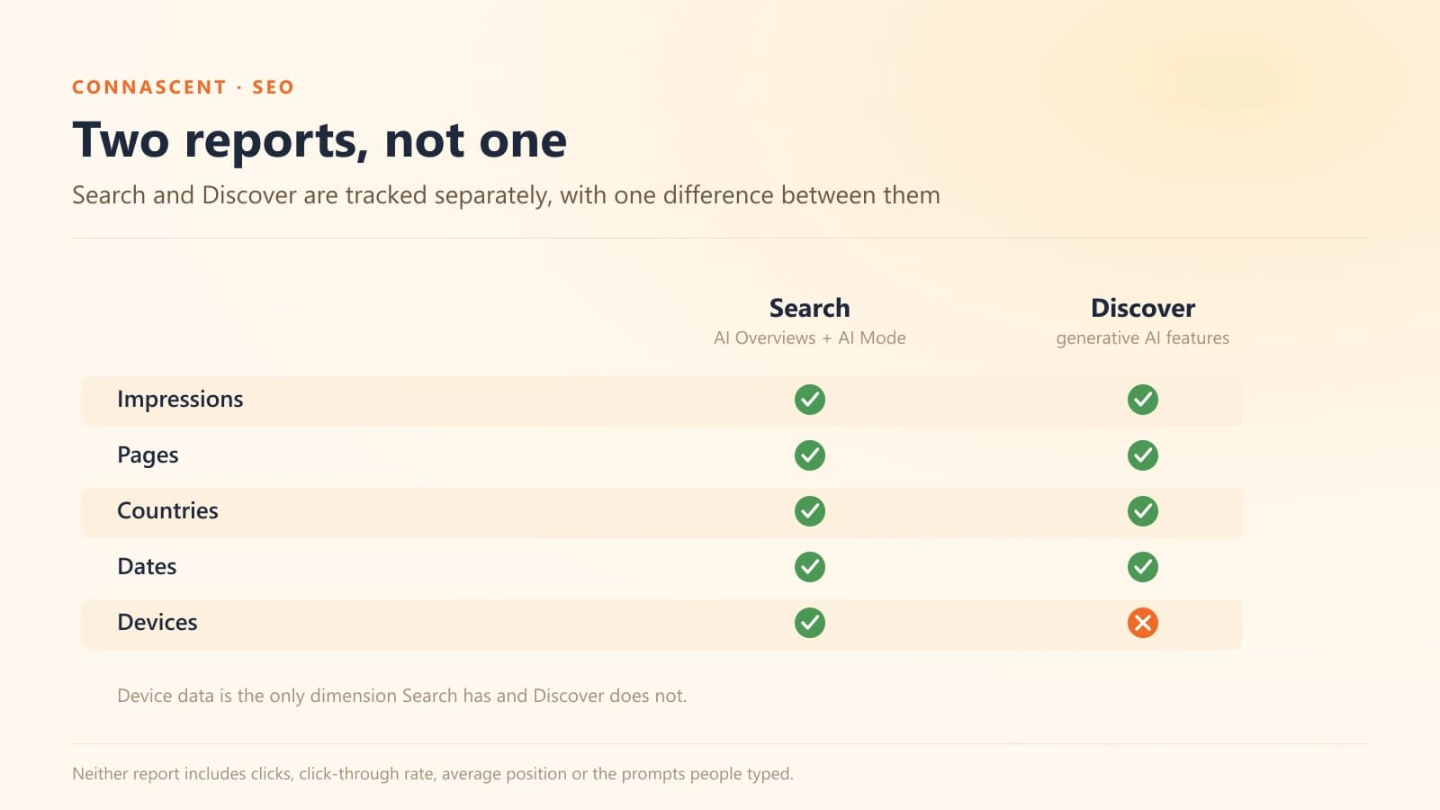1440x810 pixels.
Task: Select the 'Pages' row label
Action: click(x=148, y=455)
